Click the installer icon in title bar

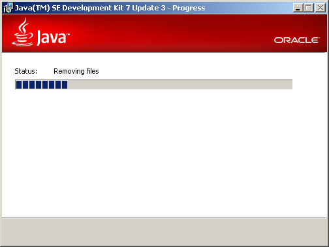coord(8,8)
